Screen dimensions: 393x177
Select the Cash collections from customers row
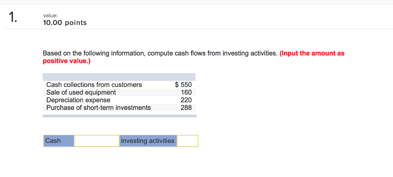click(x=94, y=85)
